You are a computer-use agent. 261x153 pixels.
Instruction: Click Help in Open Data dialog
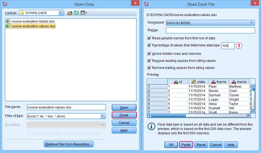point(124,130)
